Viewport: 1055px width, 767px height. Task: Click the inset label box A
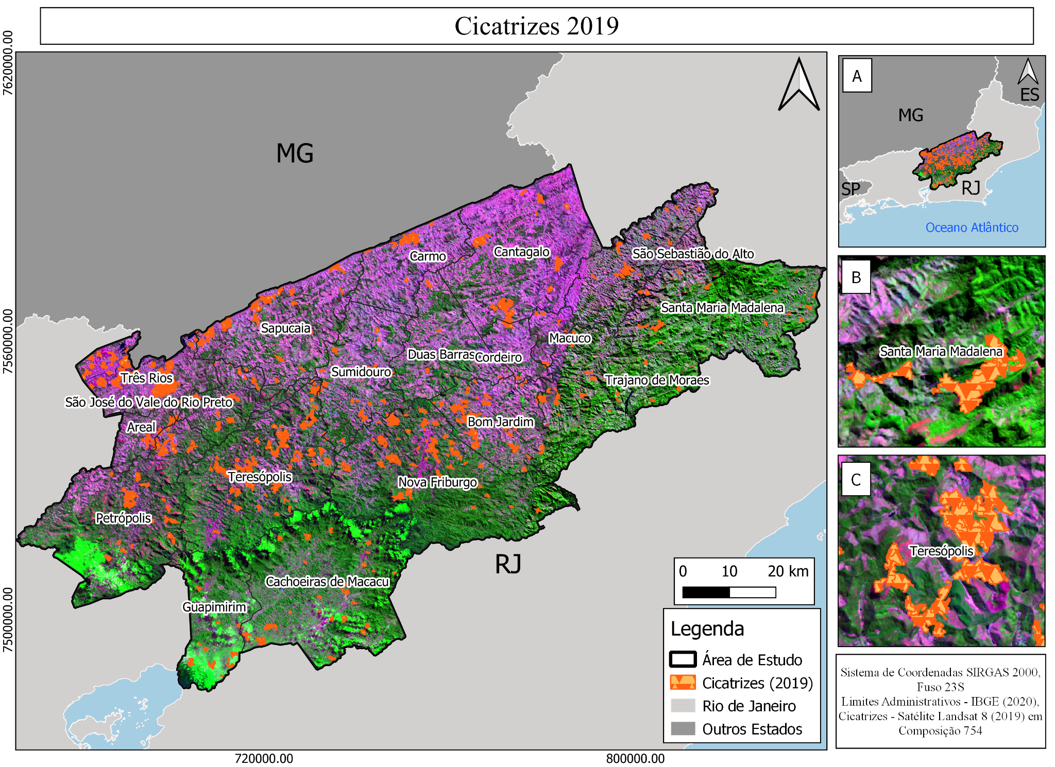tap(857, 76)
